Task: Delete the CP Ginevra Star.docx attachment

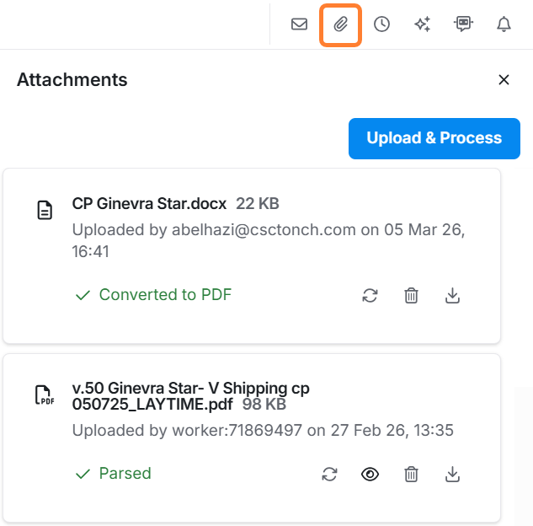Action: [411, 295]
